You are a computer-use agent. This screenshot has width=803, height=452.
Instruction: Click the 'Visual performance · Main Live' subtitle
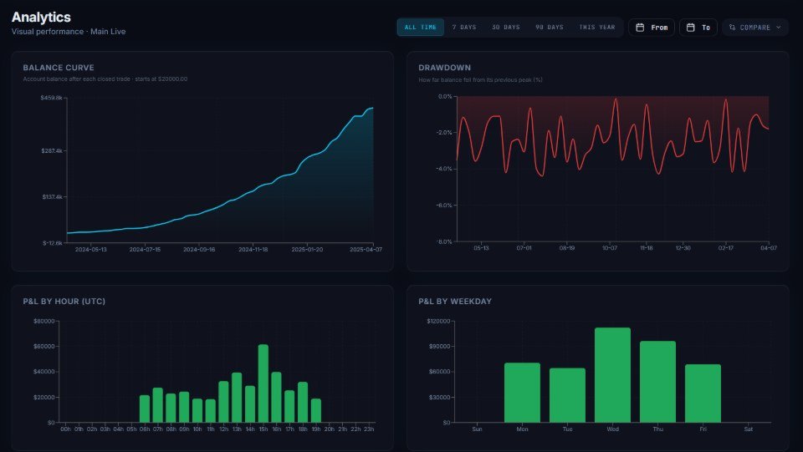(69, 31)
